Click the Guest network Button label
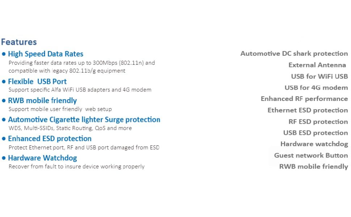The image size is (351, 217). pyautogui.click(x=311, y=156)
